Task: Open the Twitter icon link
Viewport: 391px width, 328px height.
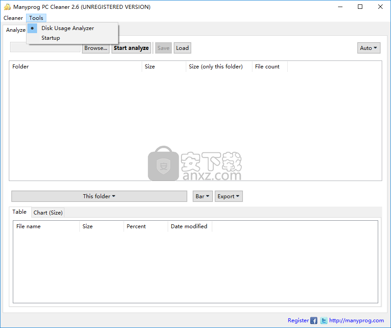Action: click(323, 320)
